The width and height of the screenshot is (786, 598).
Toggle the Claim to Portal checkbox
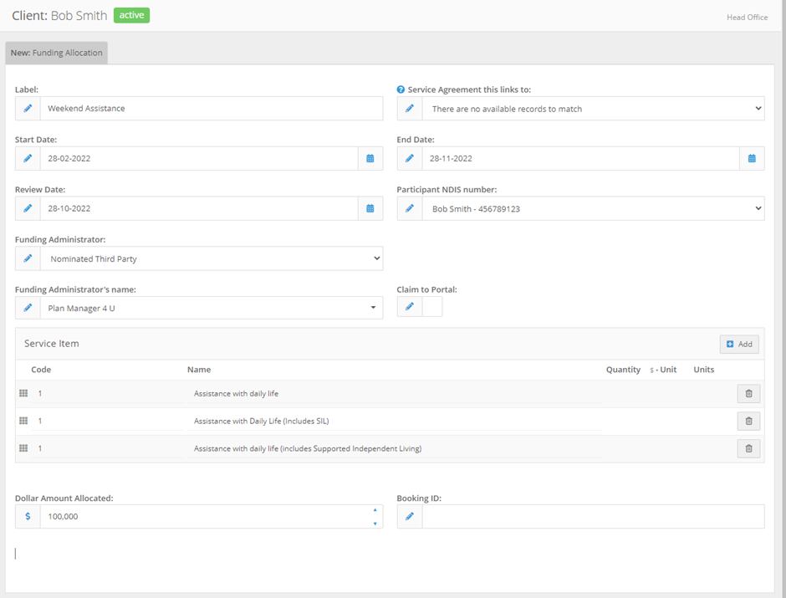pyautogui.click(x=432, y=306)
